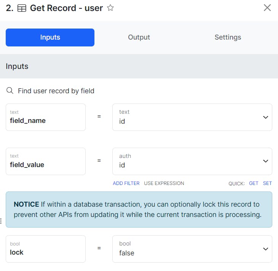This screenshot has width=278, height=271.
Task: Close the Get Record panel
Action: [267, 8]
